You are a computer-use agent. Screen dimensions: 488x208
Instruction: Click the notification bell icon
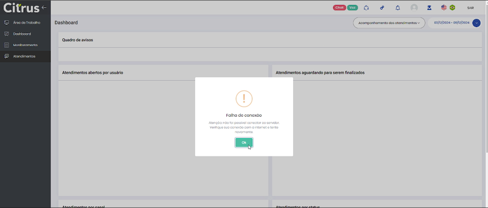tap(398, 8)
